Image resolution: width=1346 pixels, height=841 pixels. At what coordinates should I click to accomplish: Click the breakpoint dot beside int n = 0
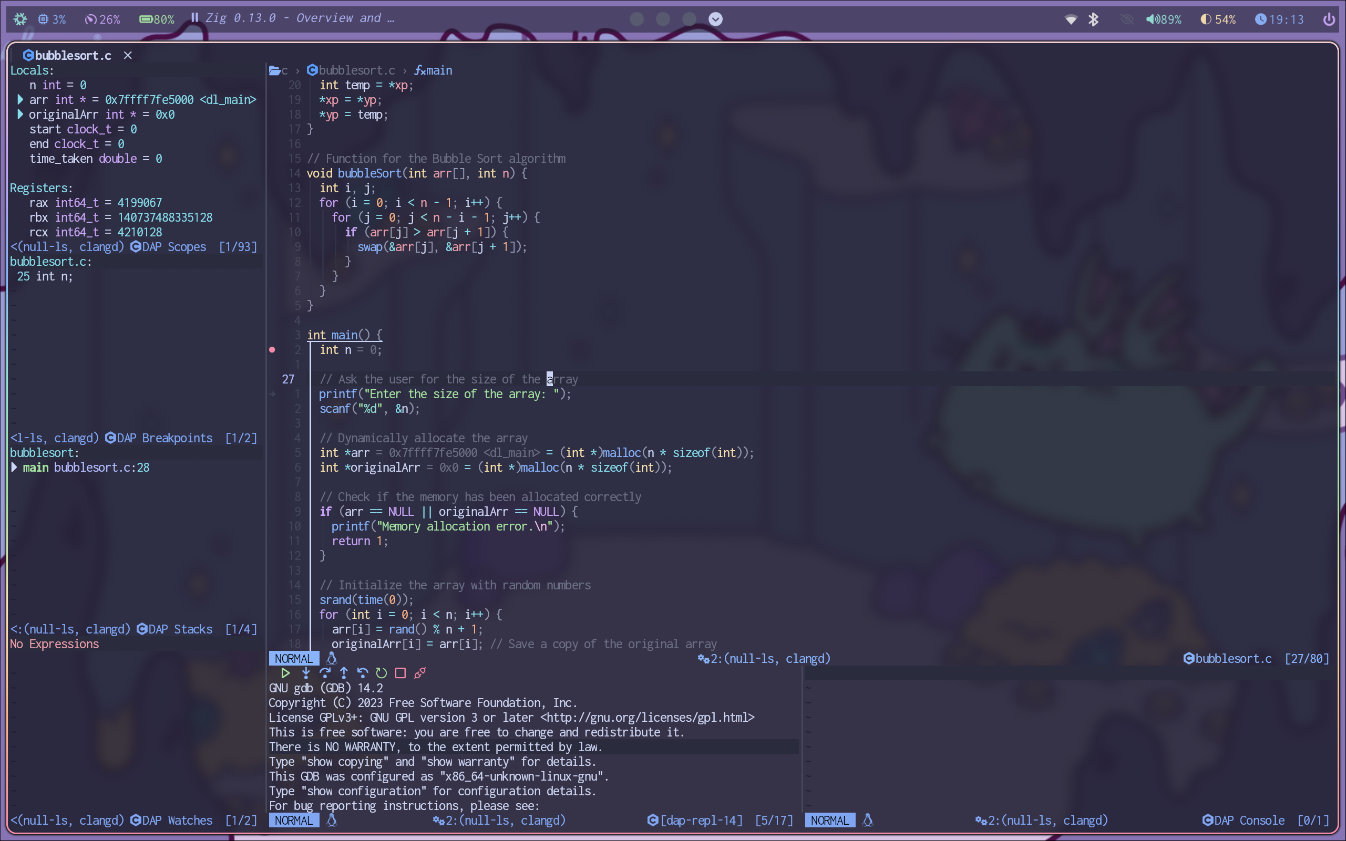coord(272,350)
